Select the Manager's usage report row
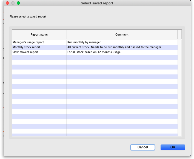The image size is (194, 159). point(28,42)
